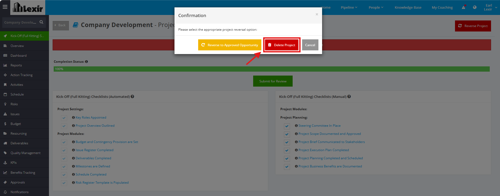500x196 pixels.
Task: Toggle the Milestones are Defined checkbox
Action: (64, 167)
